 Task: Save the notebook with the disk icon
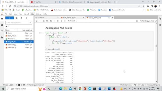tap(36, 21)
